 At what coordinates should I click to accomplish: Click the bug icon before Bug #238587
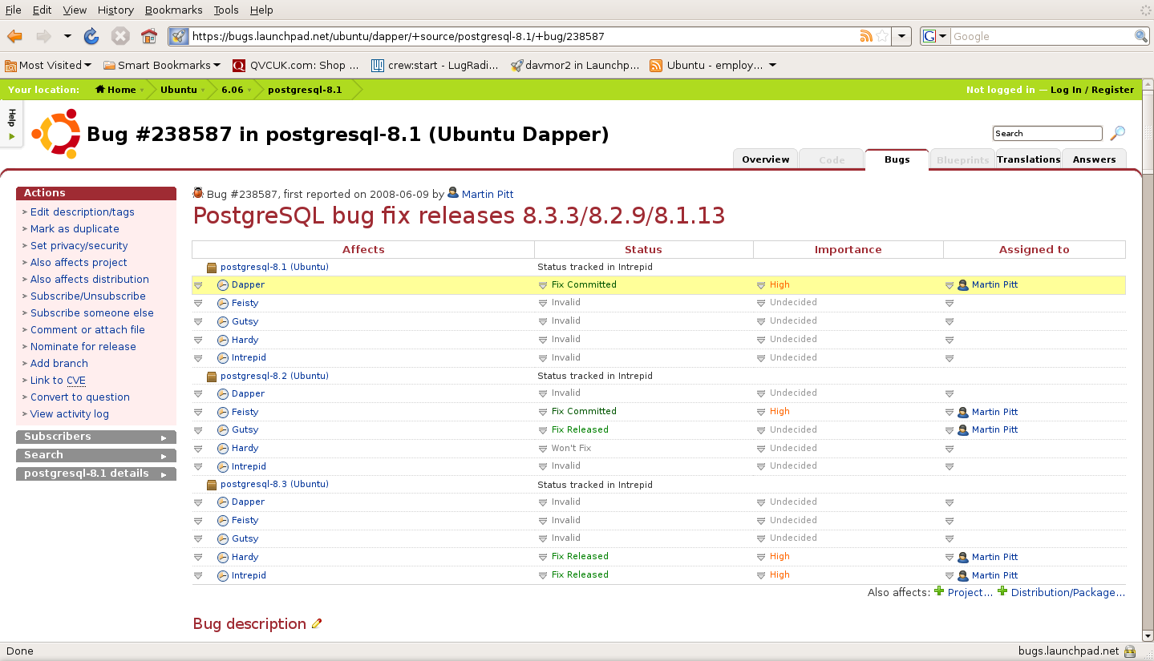pos(198,193)
